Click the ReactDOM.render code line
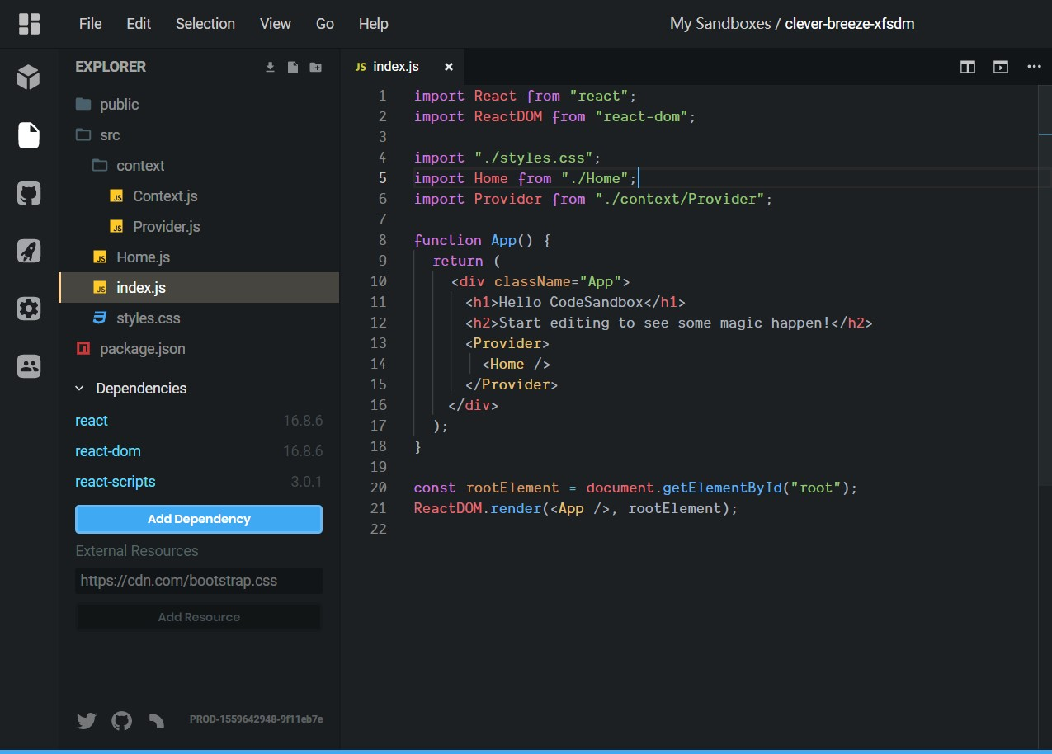The width and height of the screenshot is (1052, 754). tap(576, 508)
